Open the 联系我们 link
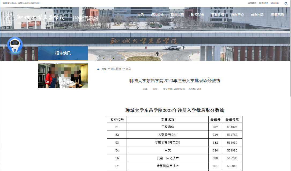 coord(264,3)
